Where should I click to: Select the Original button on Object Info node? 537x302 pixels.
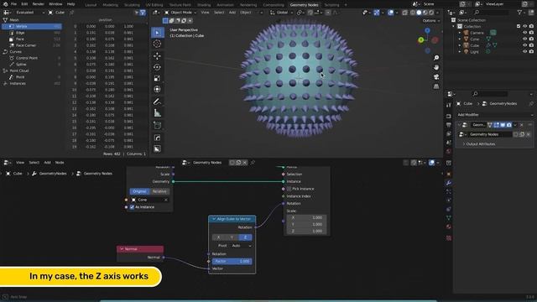click(139, 191)
